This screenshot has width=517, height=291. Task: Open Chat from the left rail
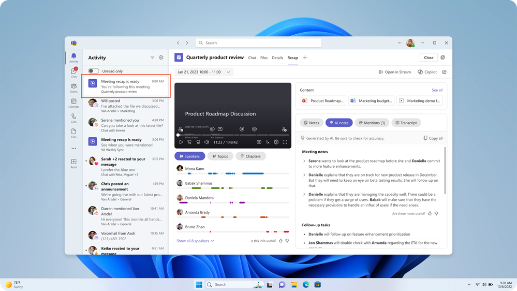(73, 72)
